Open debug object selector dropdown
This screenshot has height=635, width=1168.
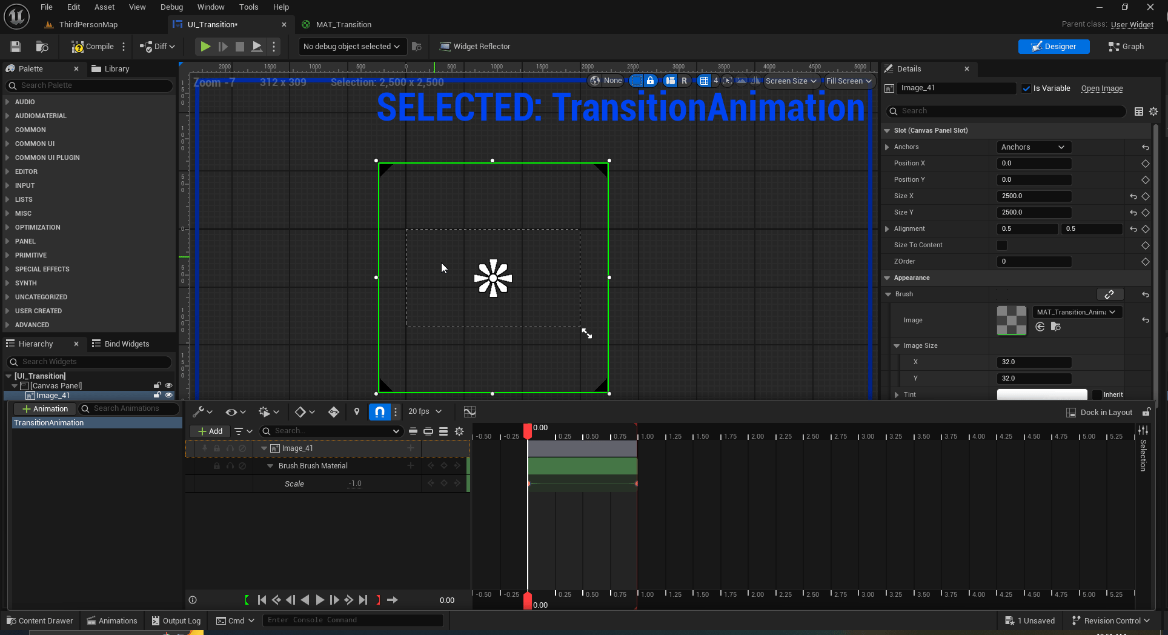point(352,47)
